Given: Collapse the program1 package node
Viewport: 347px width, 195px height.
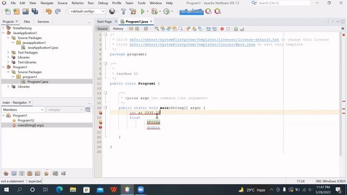Looking at the screenshot, I should [x=13, y=77].
